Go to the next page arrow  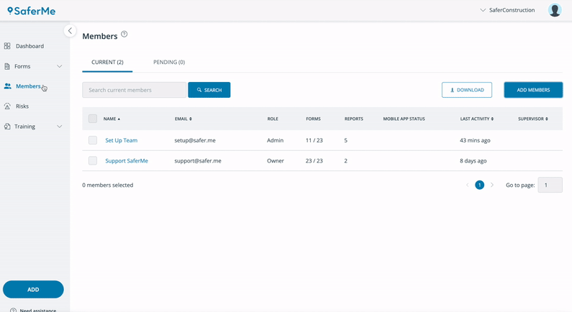click(491, 185)
